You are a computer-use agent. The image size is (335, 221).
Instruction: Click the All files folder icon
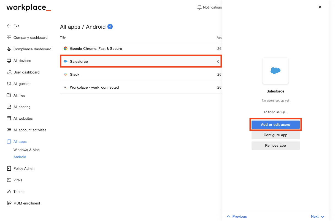[9, 95]
